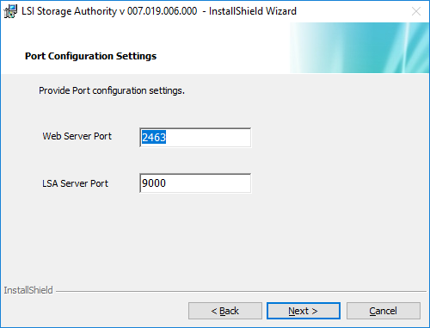Click the Web Server Port field
Image resolution: width=430 pixels, height=328 pixels.
click(x=195, y=138)
